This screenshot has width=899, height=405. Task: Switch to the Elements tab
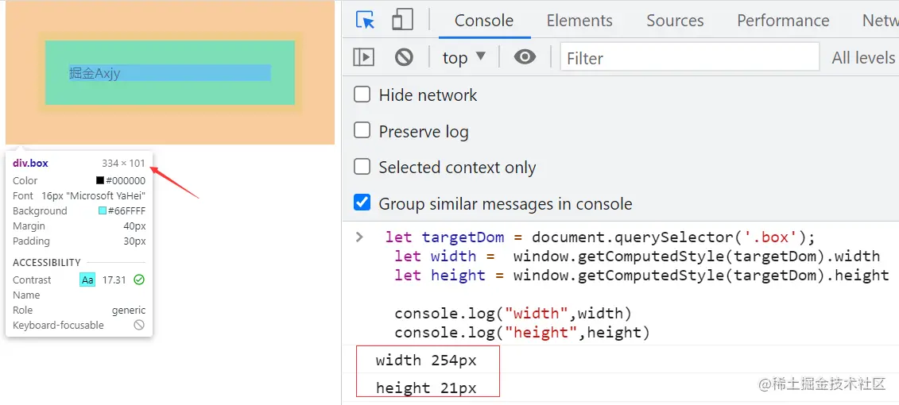pos(579,21)
